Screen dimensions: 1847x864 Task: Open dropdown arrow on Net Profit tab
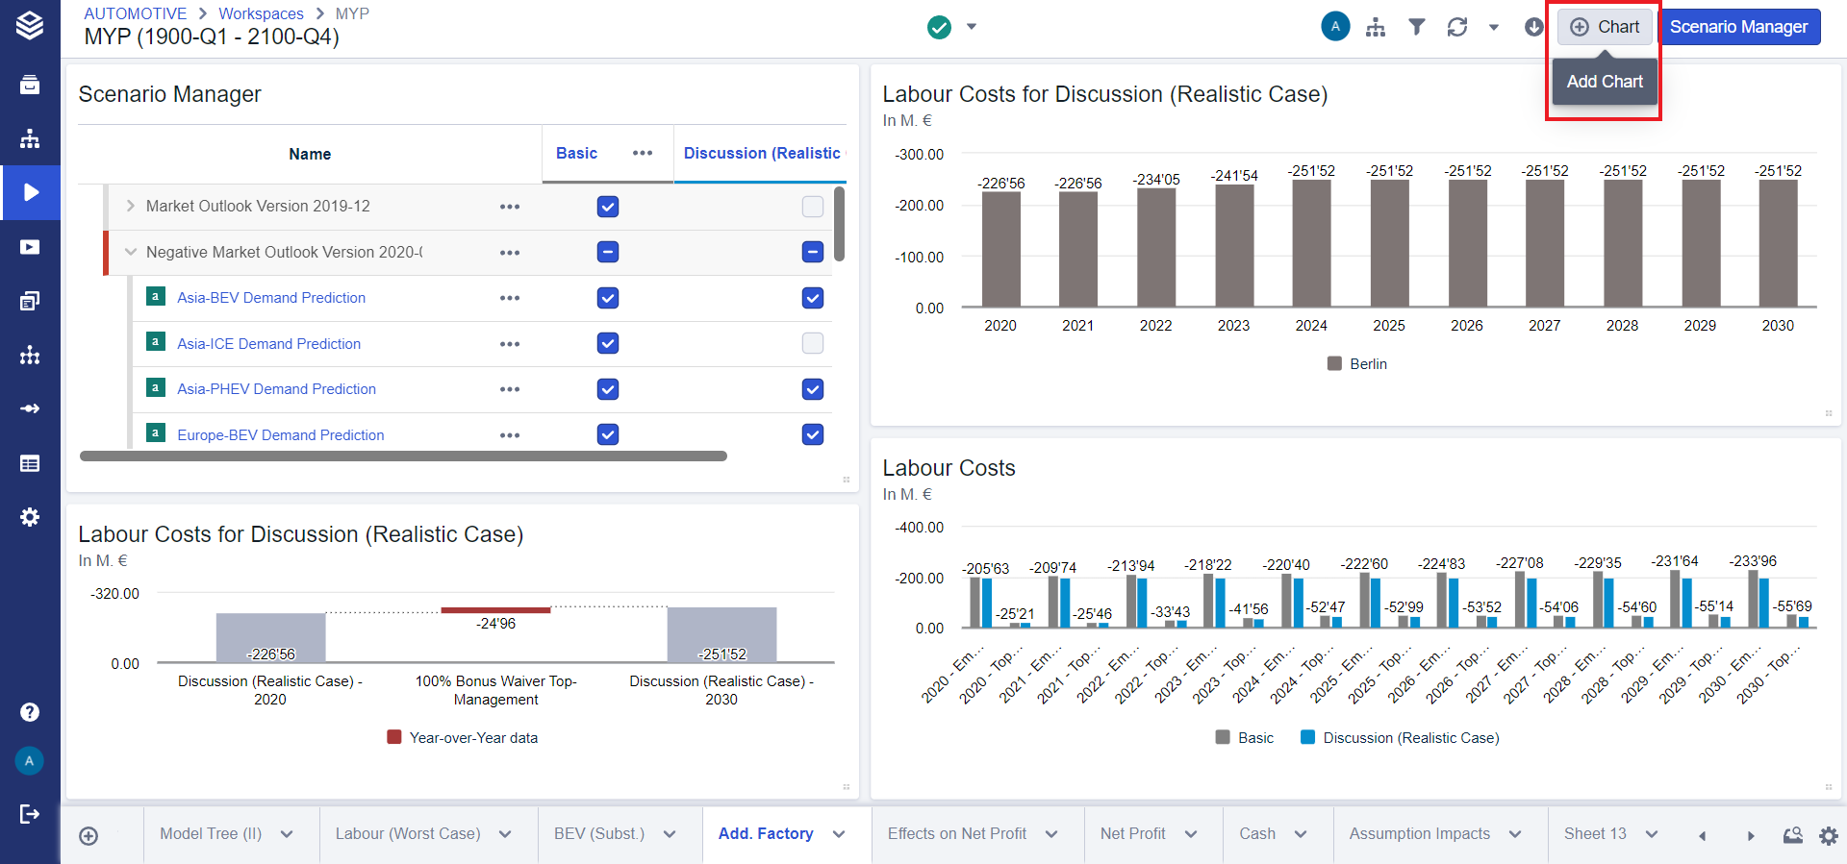coord(1191,834)
